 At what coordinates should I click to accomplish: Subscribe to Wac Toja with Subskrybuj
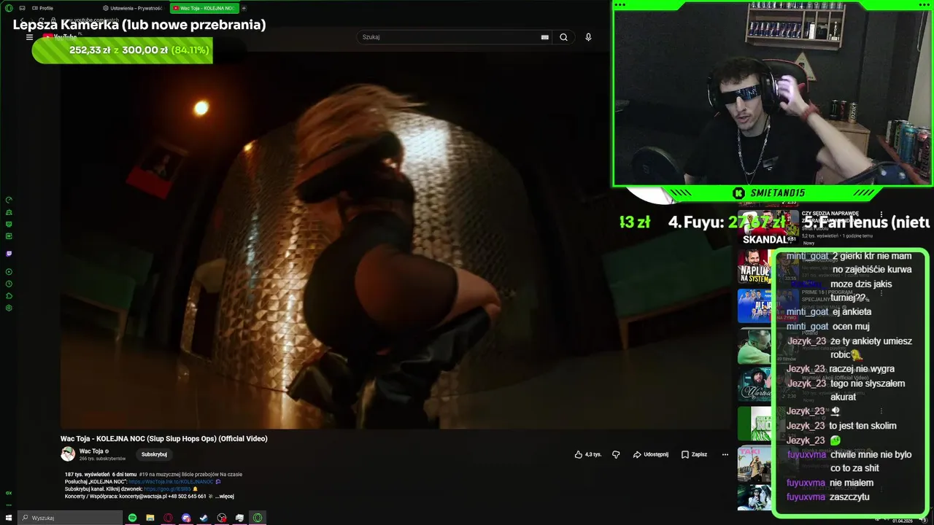[x=154, y=454]
